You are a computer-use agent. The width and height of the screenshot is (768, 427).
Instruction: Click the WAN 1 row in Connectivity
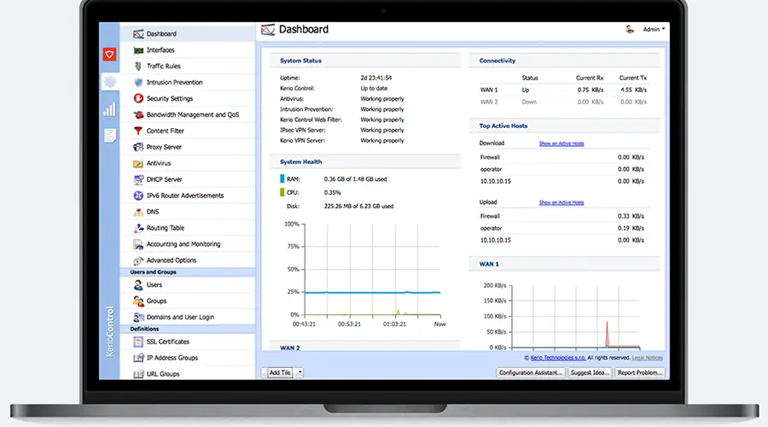click(563, 91)
